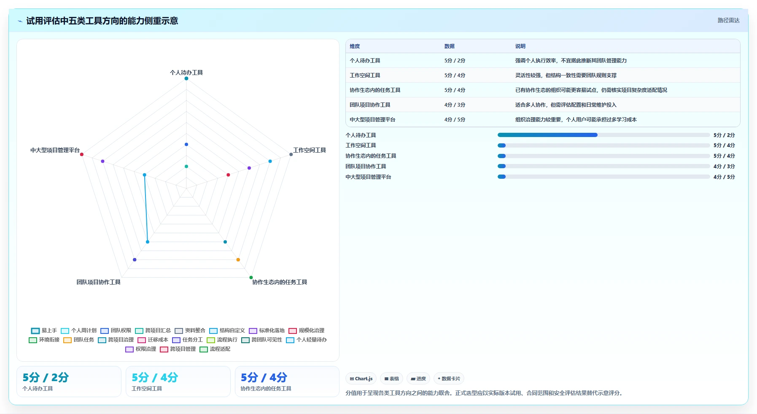Toggle the 标准化落地 legend entry
The width and height of the screenshot is (757, 414).
pos(267,331)
